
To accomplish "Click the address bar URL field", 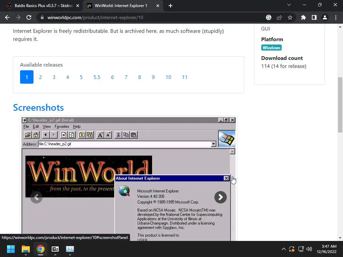I will 151,17.
